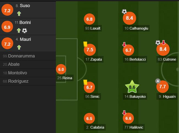Click the red substitution arrow above Bertolacci

click(124, 45)
